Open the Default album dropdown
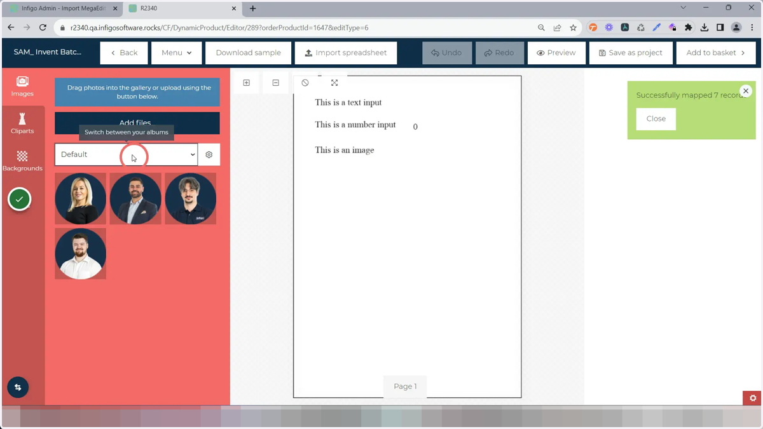 (126, 154)
